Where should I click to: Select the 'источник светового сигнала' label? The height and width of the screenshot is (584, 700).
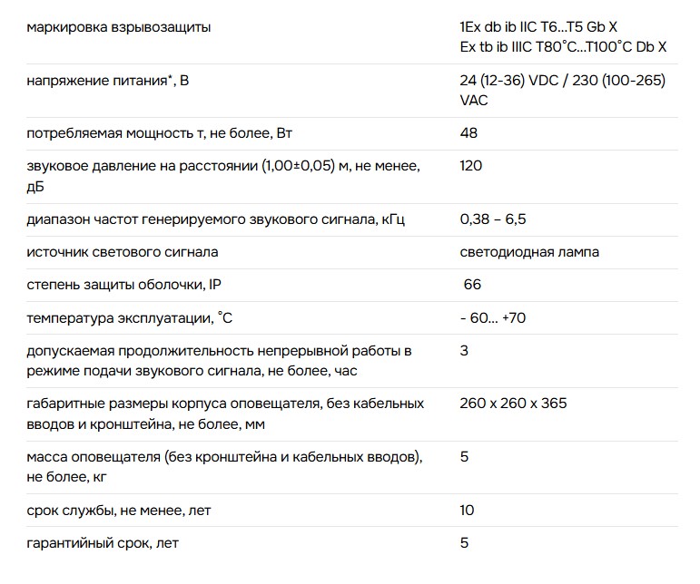pyautogui.click(x=123, y=252)
